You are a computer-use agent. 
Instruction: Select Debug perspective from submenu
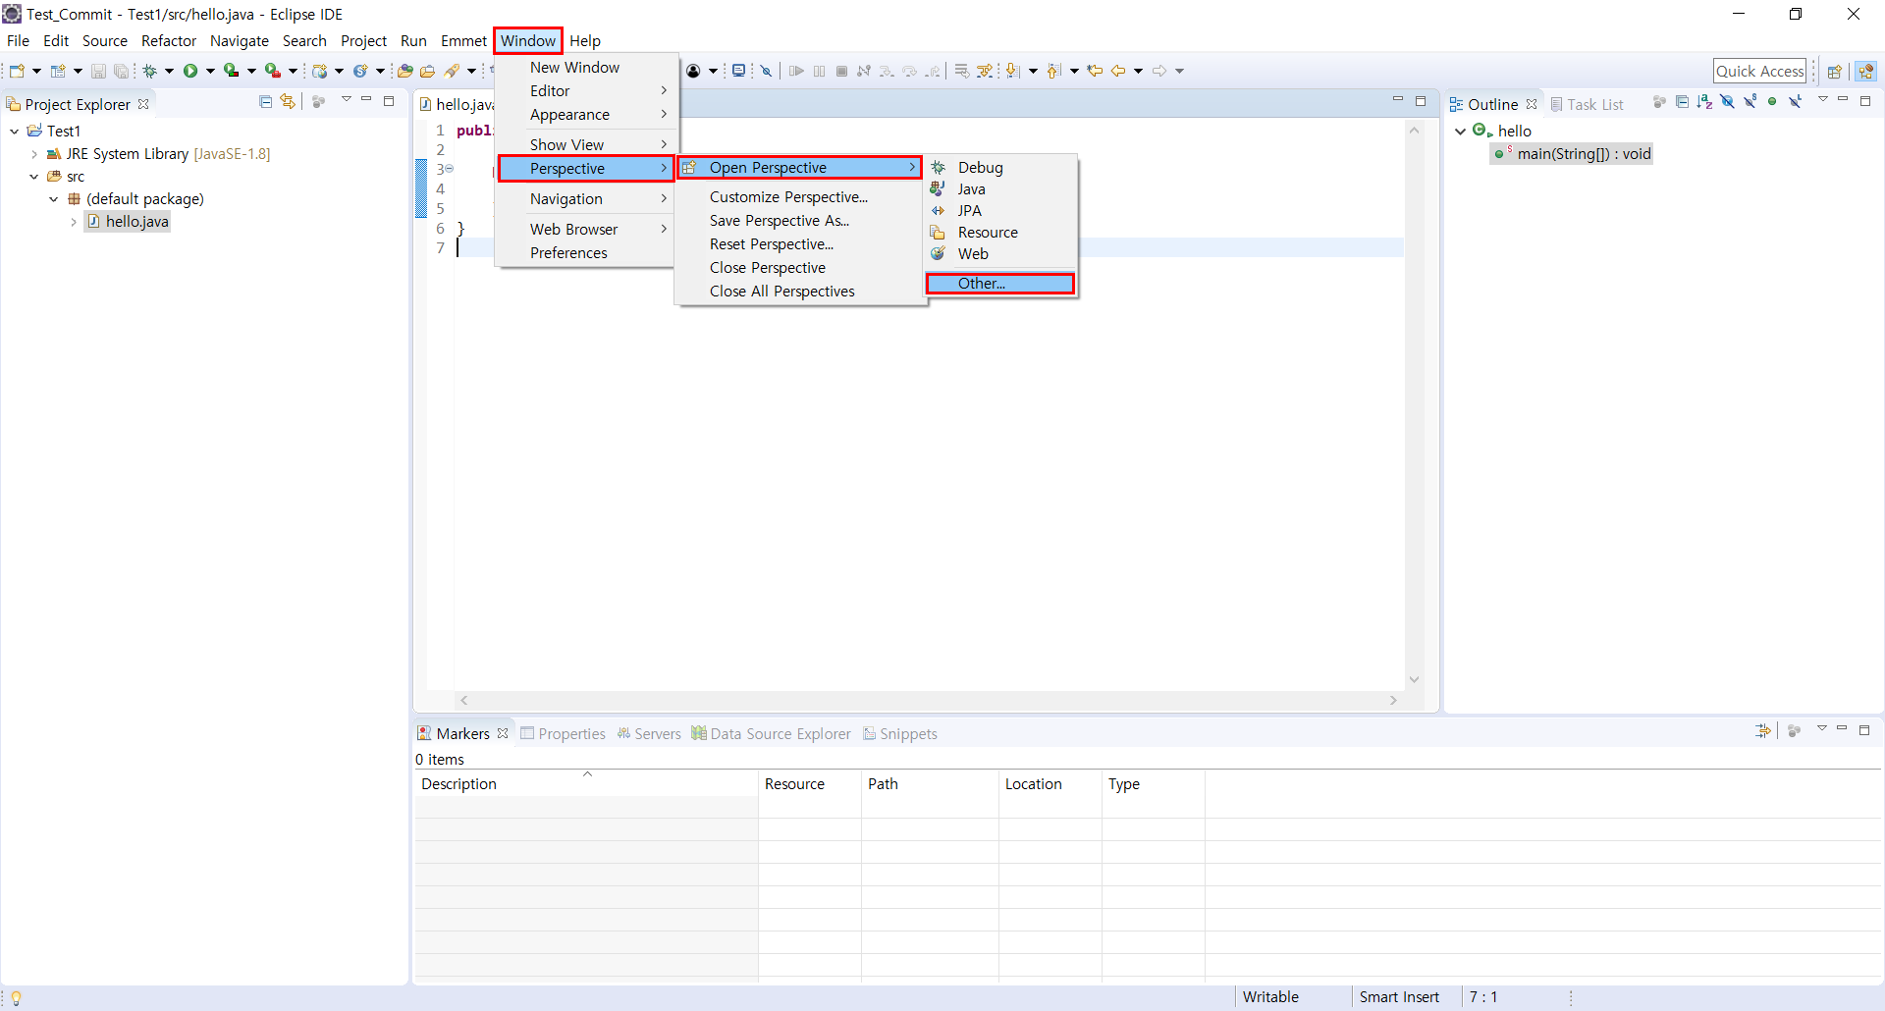pos(1001,168)
